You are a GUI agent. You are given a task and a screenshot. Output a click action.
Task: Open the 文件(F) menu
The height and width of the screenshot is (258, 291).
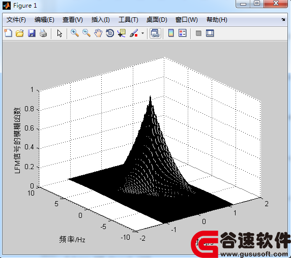tap(16, 20)
